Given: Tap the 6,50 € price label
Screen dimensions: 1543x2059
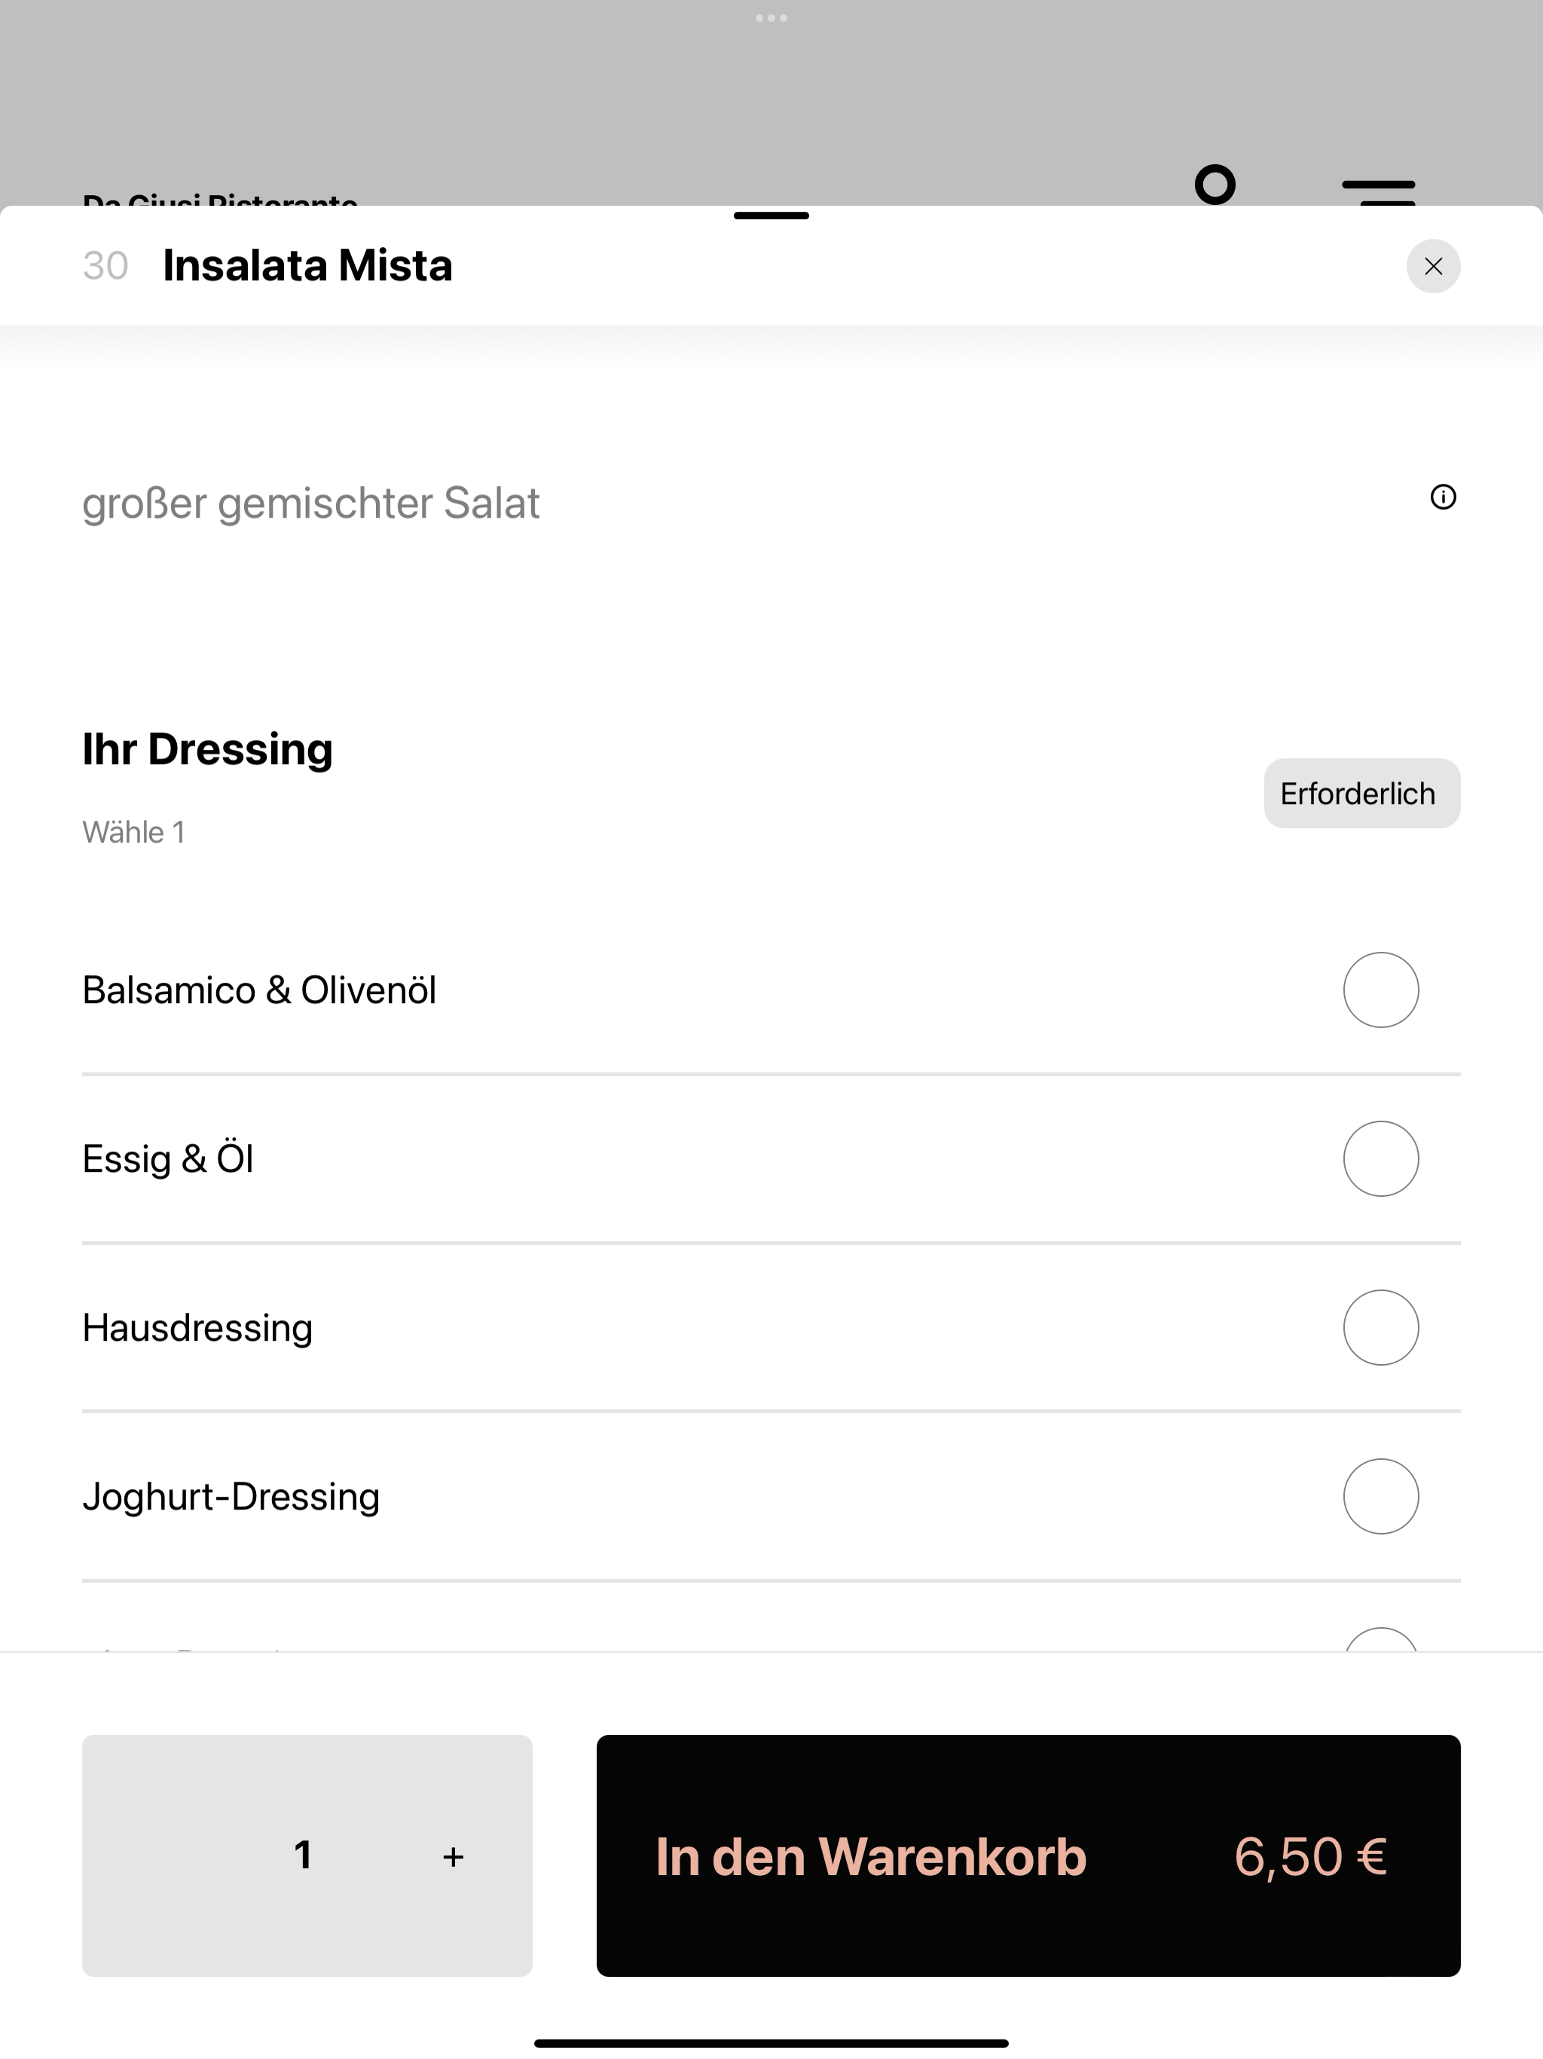Looking at the screenshot, I should pos(1310,1856).
